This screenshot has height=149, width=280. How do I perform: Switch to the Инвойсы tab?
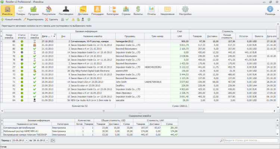(x=8, y=10)
